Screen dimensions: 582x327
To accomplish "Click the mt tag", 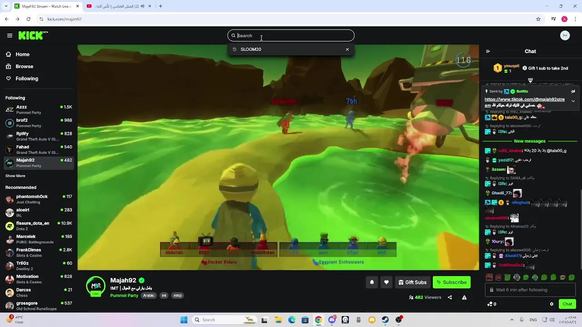I will 164,295.
